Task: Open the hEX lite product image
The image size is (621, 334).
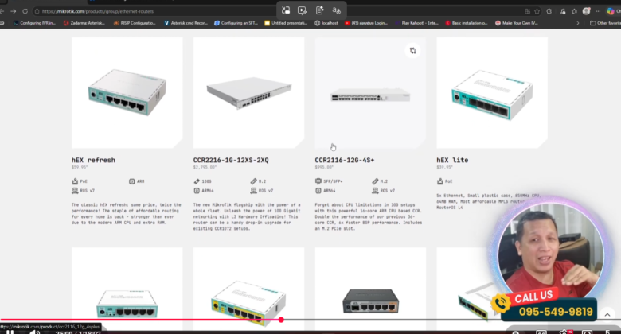Action: (x=492, y=93)
